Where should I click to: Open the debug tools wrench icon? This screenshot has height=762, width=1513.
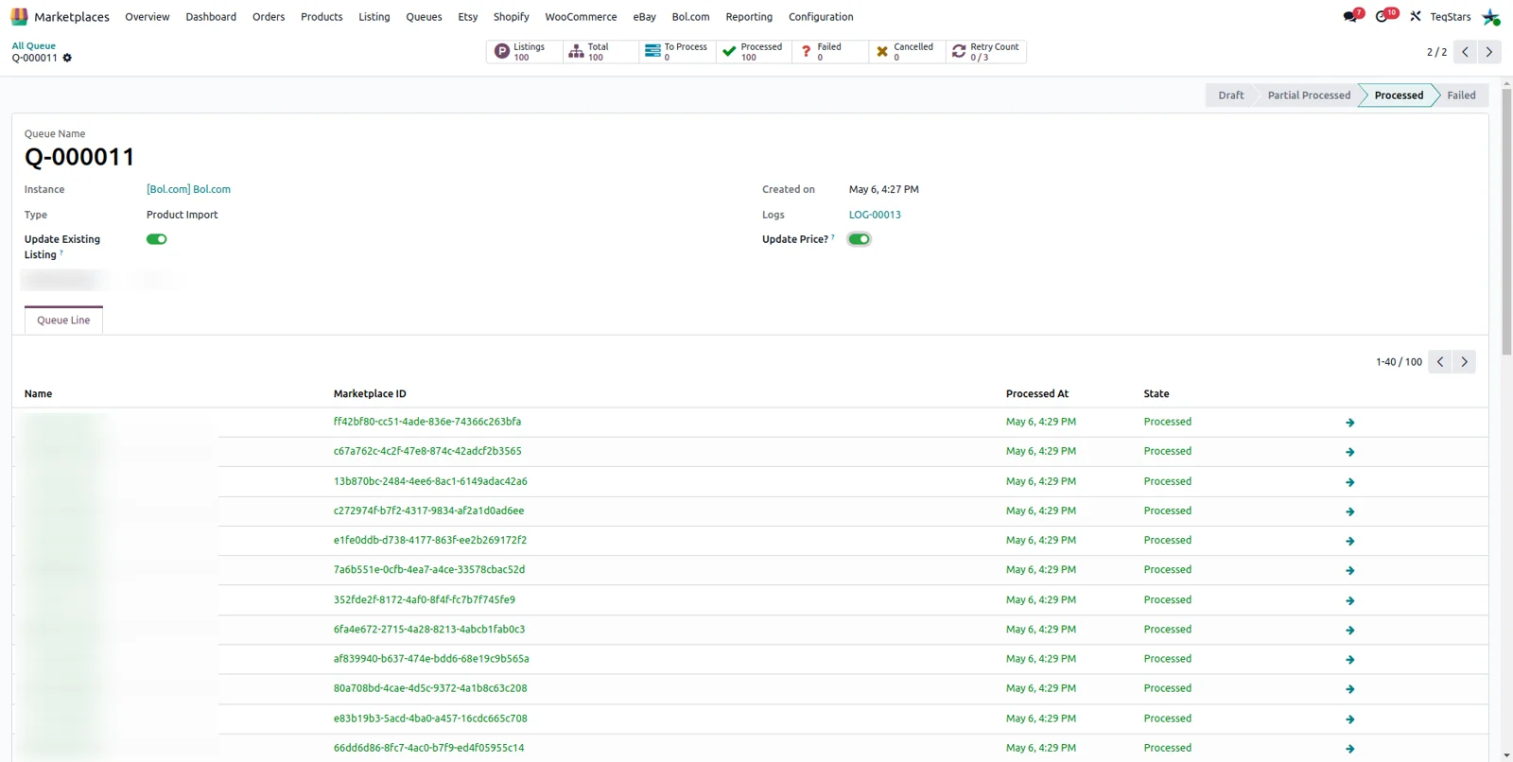pyautogui.click(x=1416, y=16)
